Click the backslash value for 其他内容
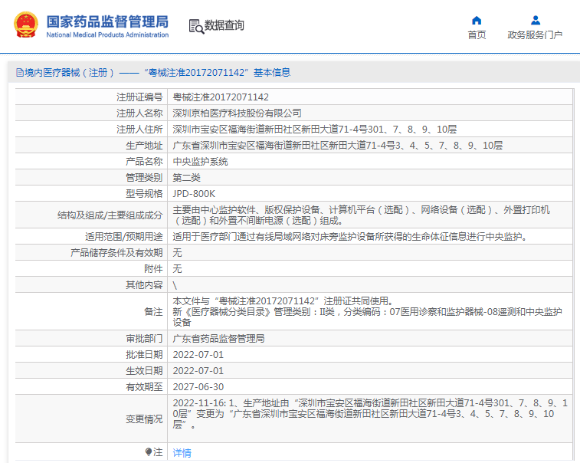 pyautogui.click(x=175, y=285)
